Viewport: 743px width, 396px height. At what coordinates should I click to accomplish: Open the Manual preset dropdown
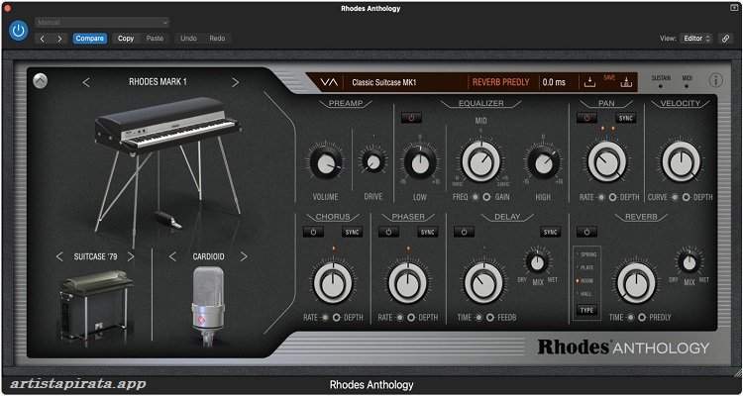click(102, 22)
